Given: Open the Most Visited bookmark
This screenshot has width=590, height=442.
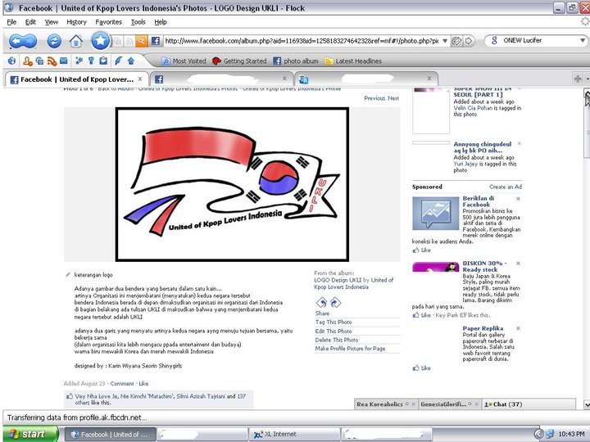Looking at the screenshot, I should 184,61.
